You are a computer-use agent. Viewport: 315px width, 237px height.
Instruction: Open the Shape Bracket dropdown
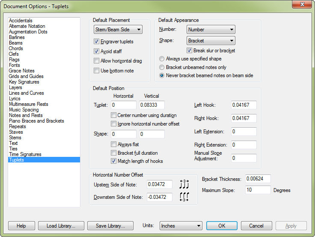[x=211, y=41]
